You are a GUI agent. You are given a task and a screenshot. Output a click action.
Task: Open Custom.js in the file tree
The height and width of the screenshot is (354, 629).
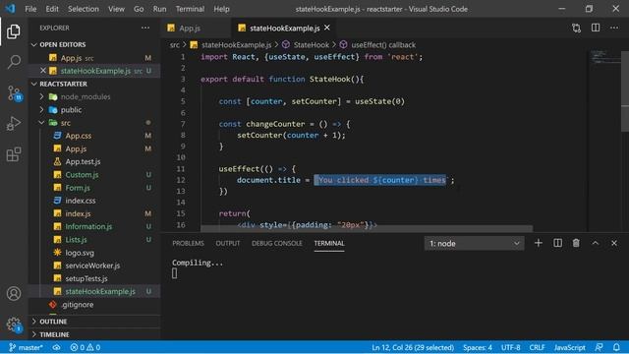point(82,175)
